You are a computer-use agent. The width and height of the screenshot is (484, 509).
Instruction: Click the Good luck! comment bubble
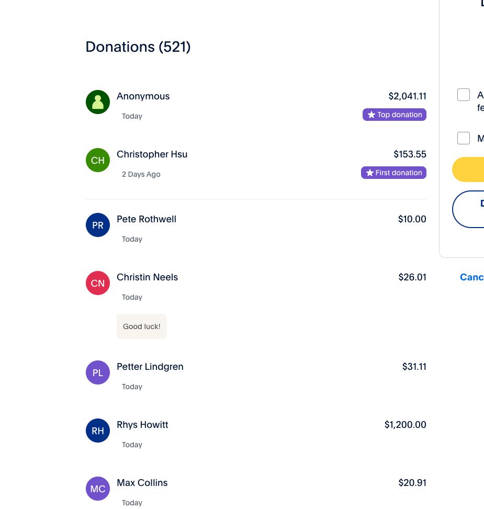[141, 326]
